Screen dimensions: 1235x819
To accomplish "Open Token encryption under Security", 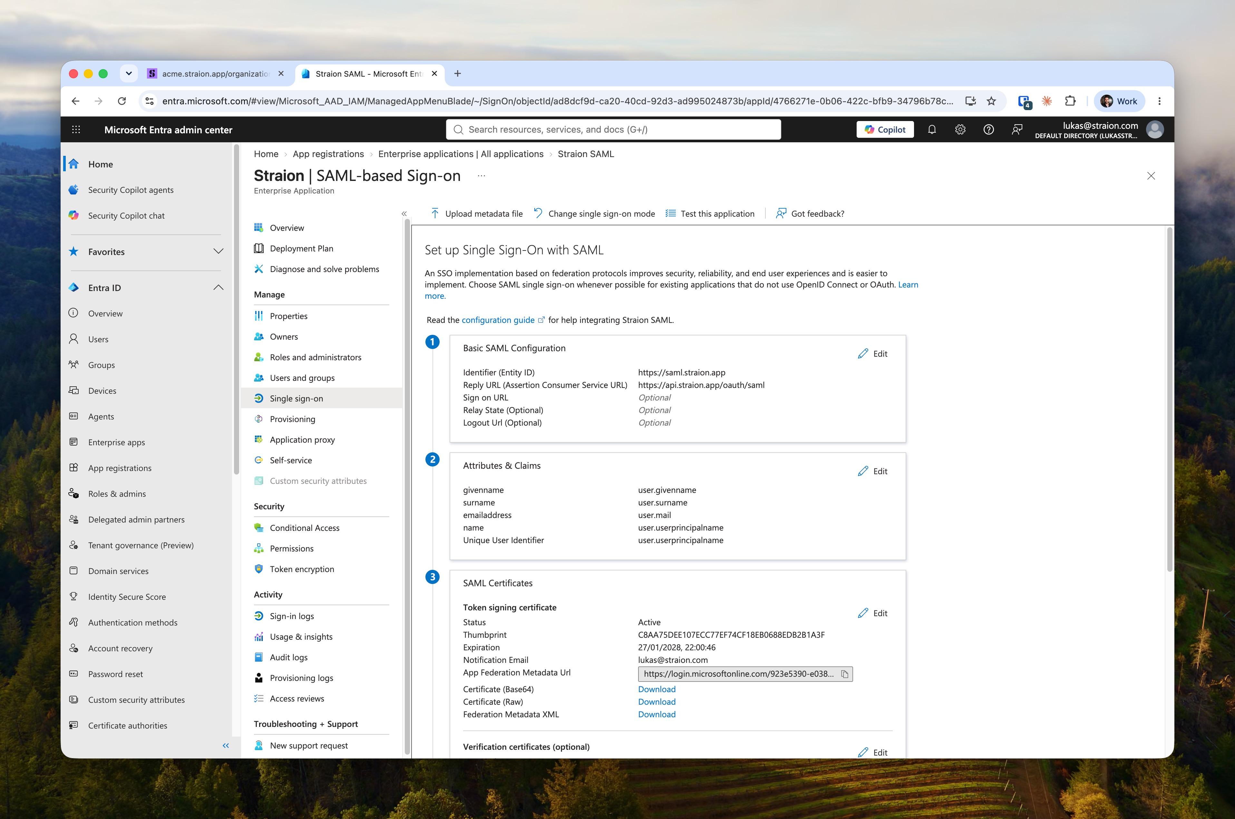I will point(302,569).
